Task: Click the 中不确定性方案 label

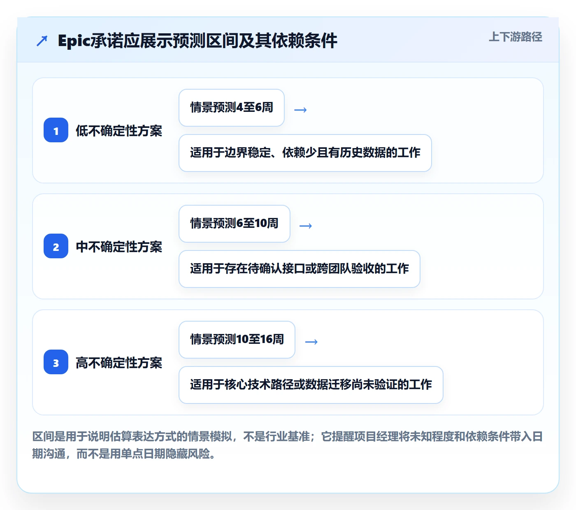Action: [x=119, y=247]
